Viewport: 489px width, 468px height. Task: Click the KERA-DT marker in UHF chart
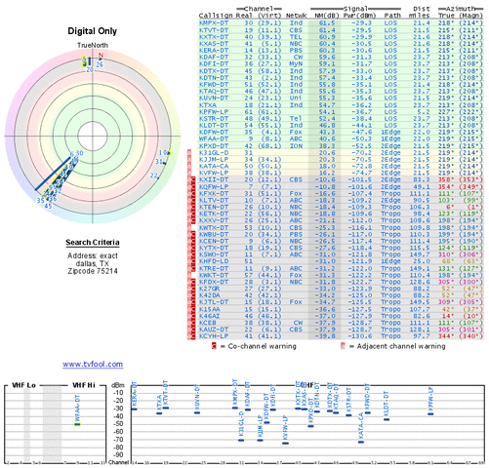point(134,409)
